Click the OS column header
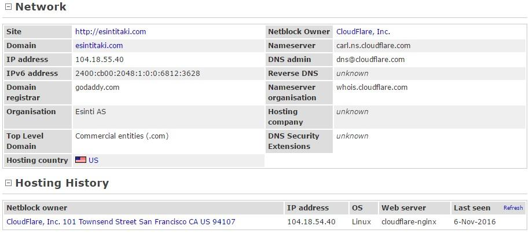Image resolution: width=529 pixels, height=233 pixels. 357,208
